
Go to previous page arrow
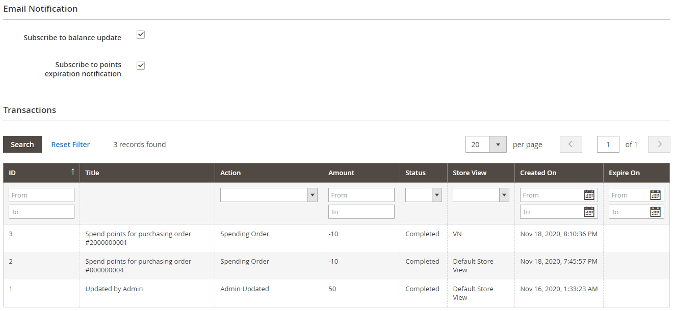(x=571, y=145)
